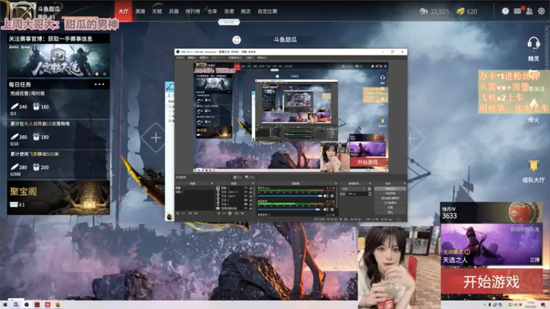Click the 传火 flame icon
Viewport: 550px width, 309px height.
tap(533, 105)
